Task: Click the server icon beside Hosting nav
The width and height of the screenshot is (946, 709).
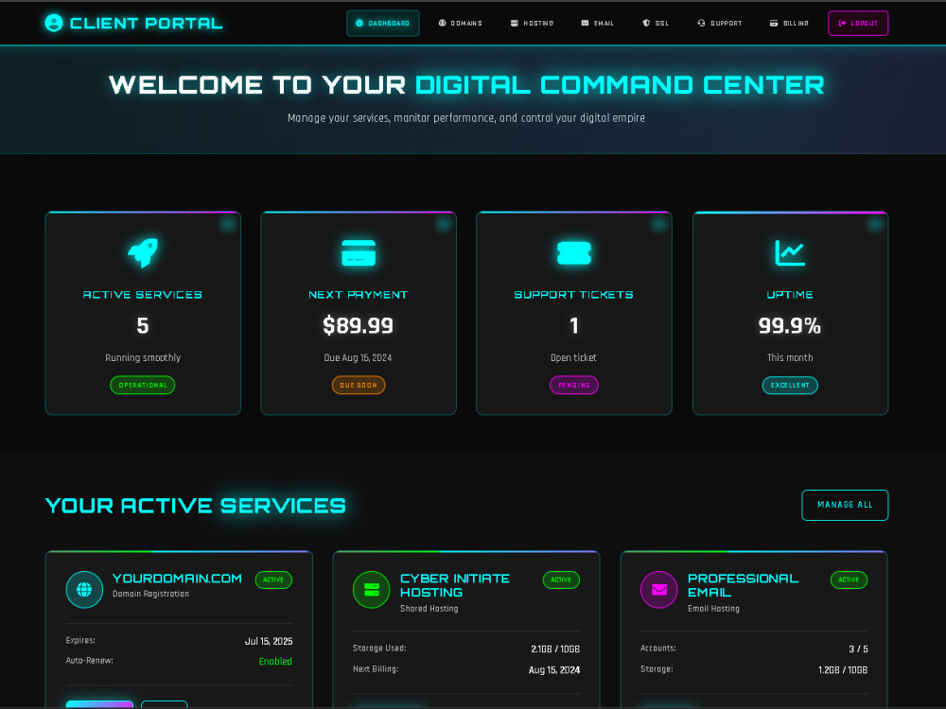Action: point(515,23)
